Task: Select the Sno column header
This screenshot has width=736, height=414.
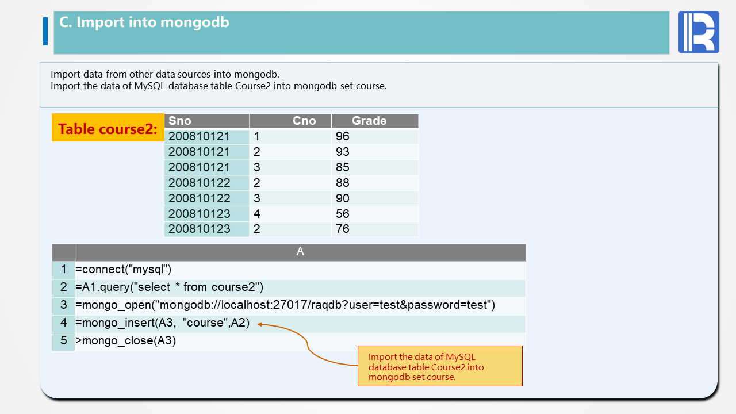Action: coord(207,121)
